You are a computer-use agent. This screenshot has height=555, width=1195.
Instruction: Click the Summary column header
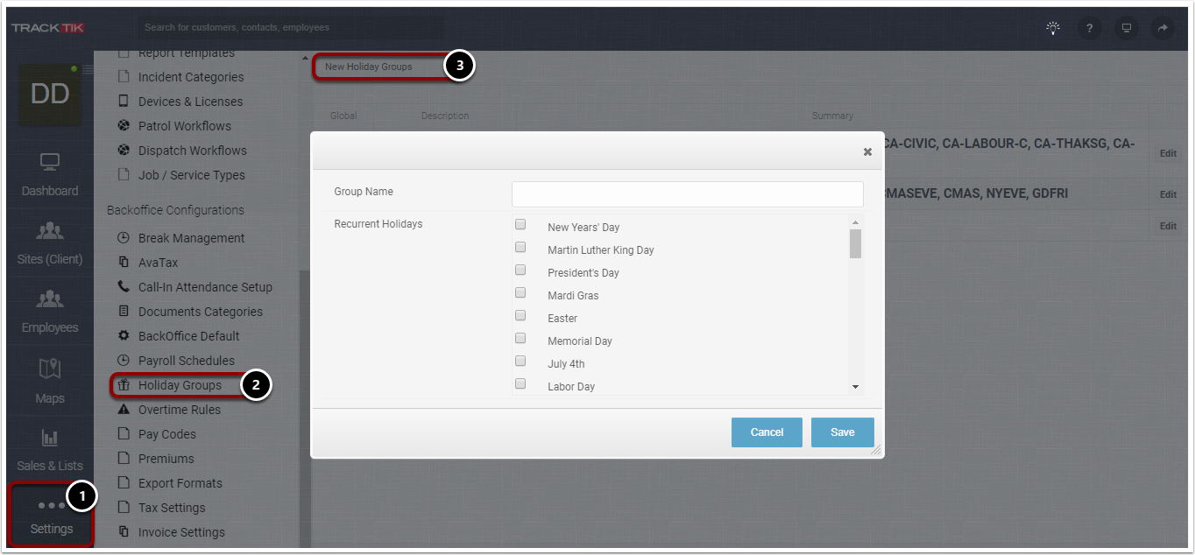[x=832, y=116]
